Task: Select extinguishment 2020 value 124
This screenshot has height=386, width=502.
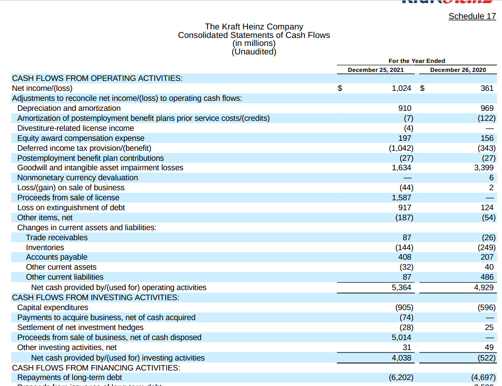Action: coord(487,208)
